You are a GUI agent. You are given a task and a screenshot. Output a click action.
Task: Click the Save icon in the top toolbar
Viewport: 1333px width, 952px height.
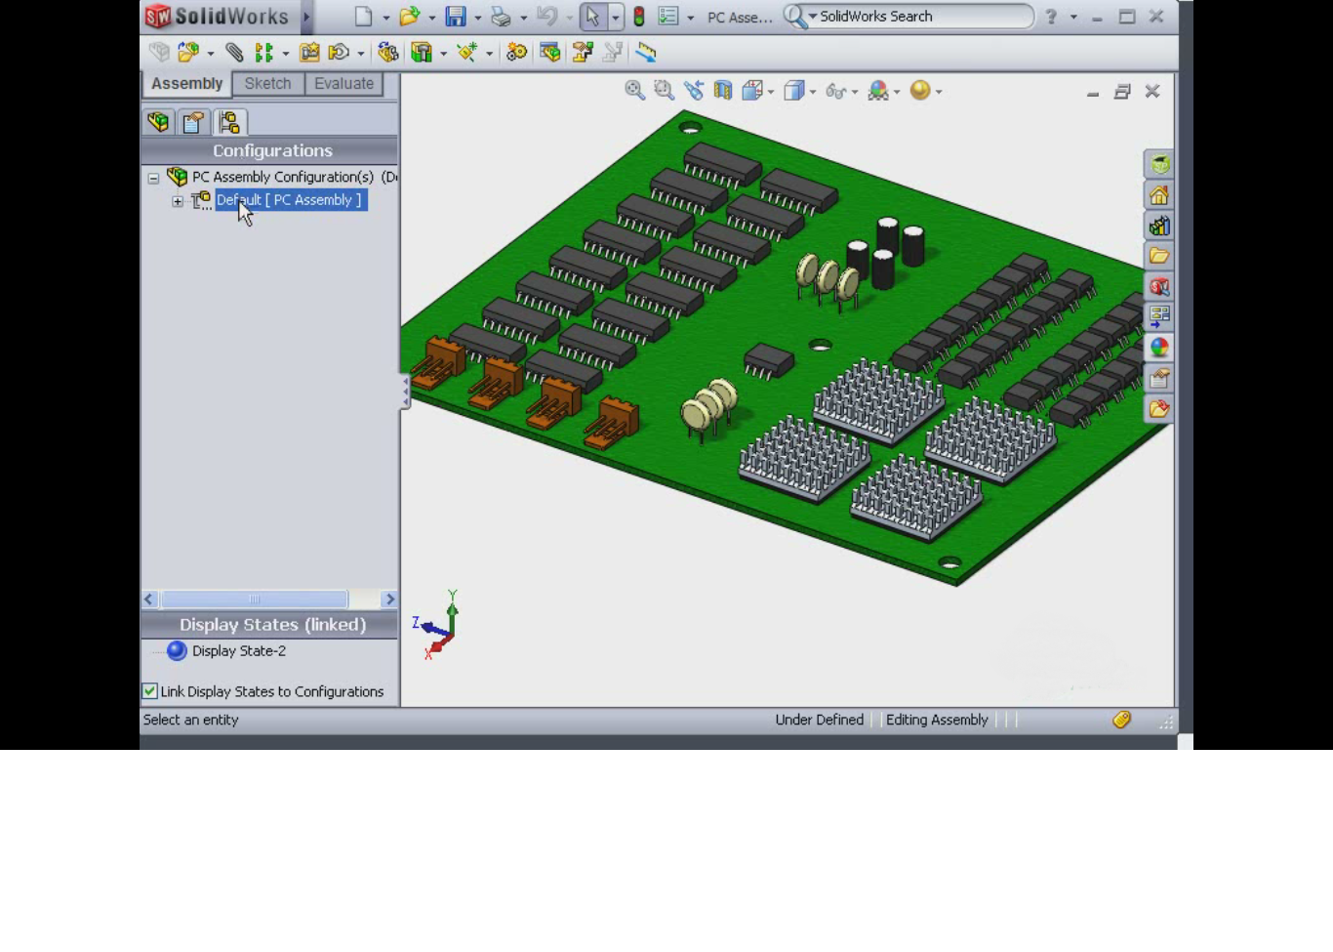click(456, 17)
